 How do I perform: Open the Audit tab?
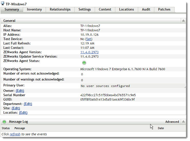tap(146, 10)
